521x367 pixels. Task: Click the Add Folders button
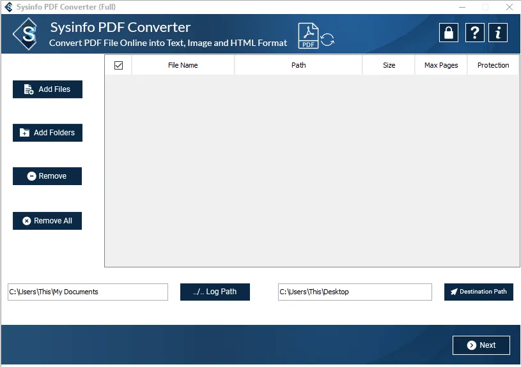[x=47, y=133]
